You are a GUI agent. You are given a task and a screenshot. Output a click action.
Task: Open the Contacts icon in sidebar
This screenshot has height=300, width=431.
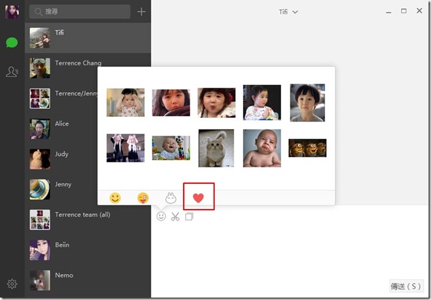tap(12, 72)
